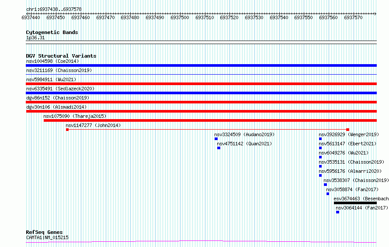The height and width of the screenshot is (247, 389).
Task: Click the nsv5984911 (Wu2021) red bar
Action: point(201,84)
